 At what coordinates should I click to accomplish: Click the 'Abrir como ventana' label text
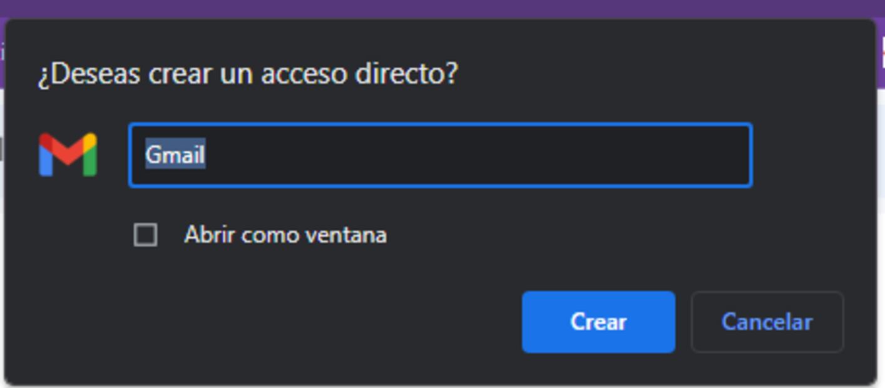285,235
